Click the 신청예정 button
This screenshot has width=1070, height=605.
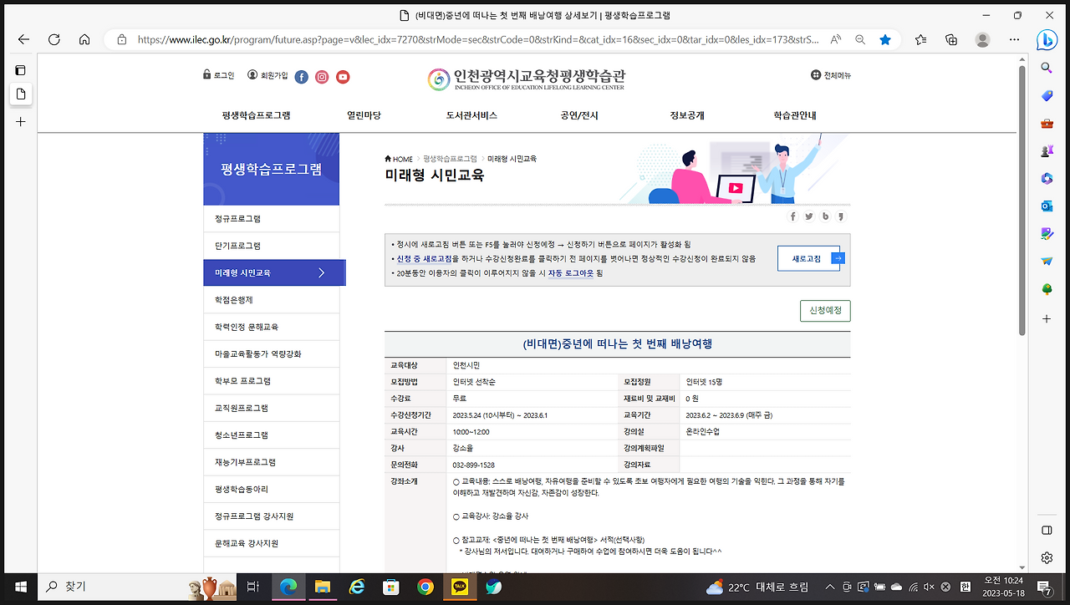pyautogui.click(x=825, y=311)
